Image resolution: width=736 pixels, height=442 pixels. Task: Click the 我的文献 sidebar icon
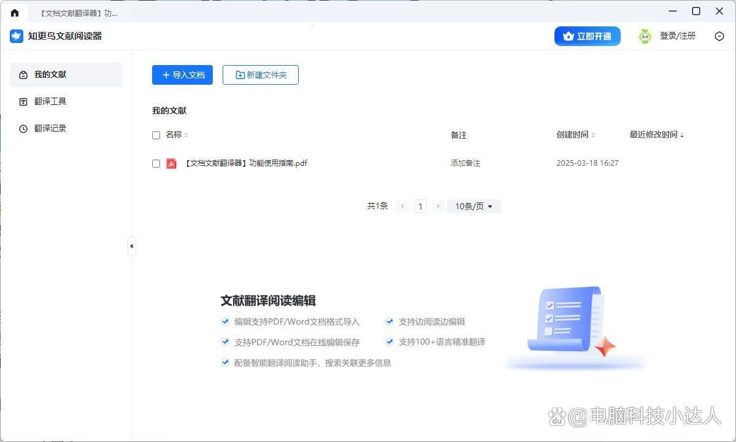(x=23, y=75)
